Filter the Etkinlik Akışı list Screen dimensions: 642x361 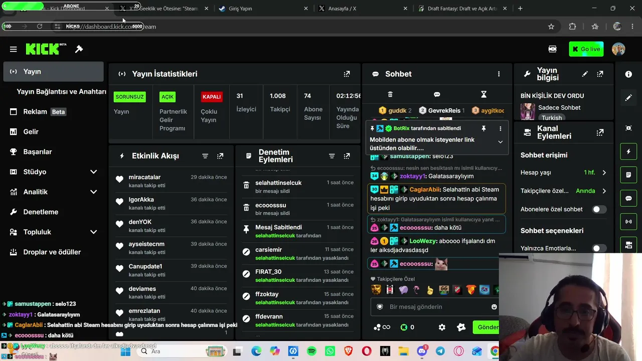point(205,156)
